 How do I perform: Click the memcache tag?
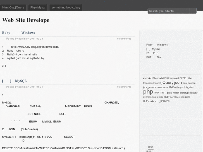163,87
